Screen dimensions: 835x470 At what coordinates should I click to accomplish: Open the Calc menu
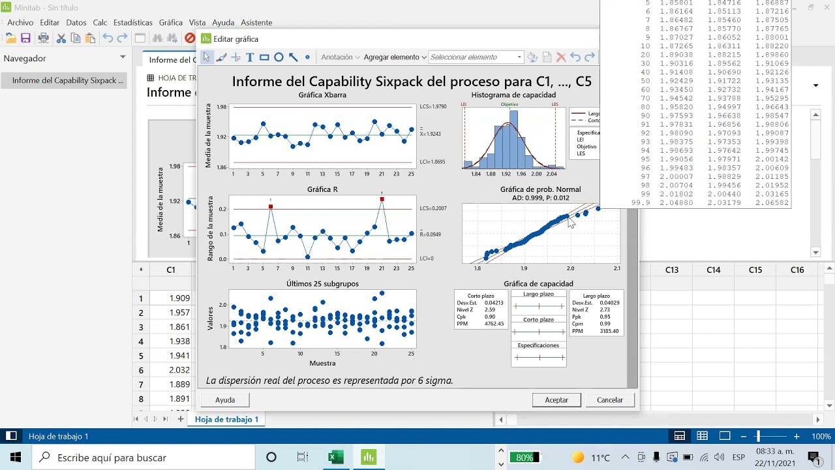click(100, 22)
